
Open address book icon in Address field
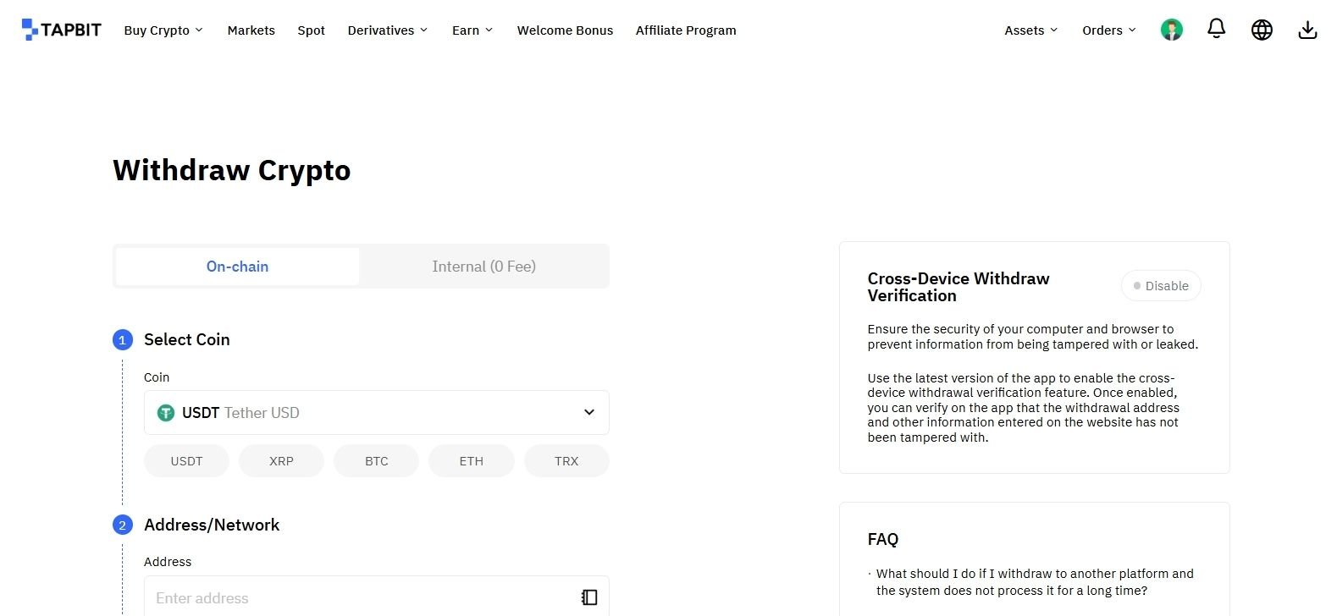[589, 597]
